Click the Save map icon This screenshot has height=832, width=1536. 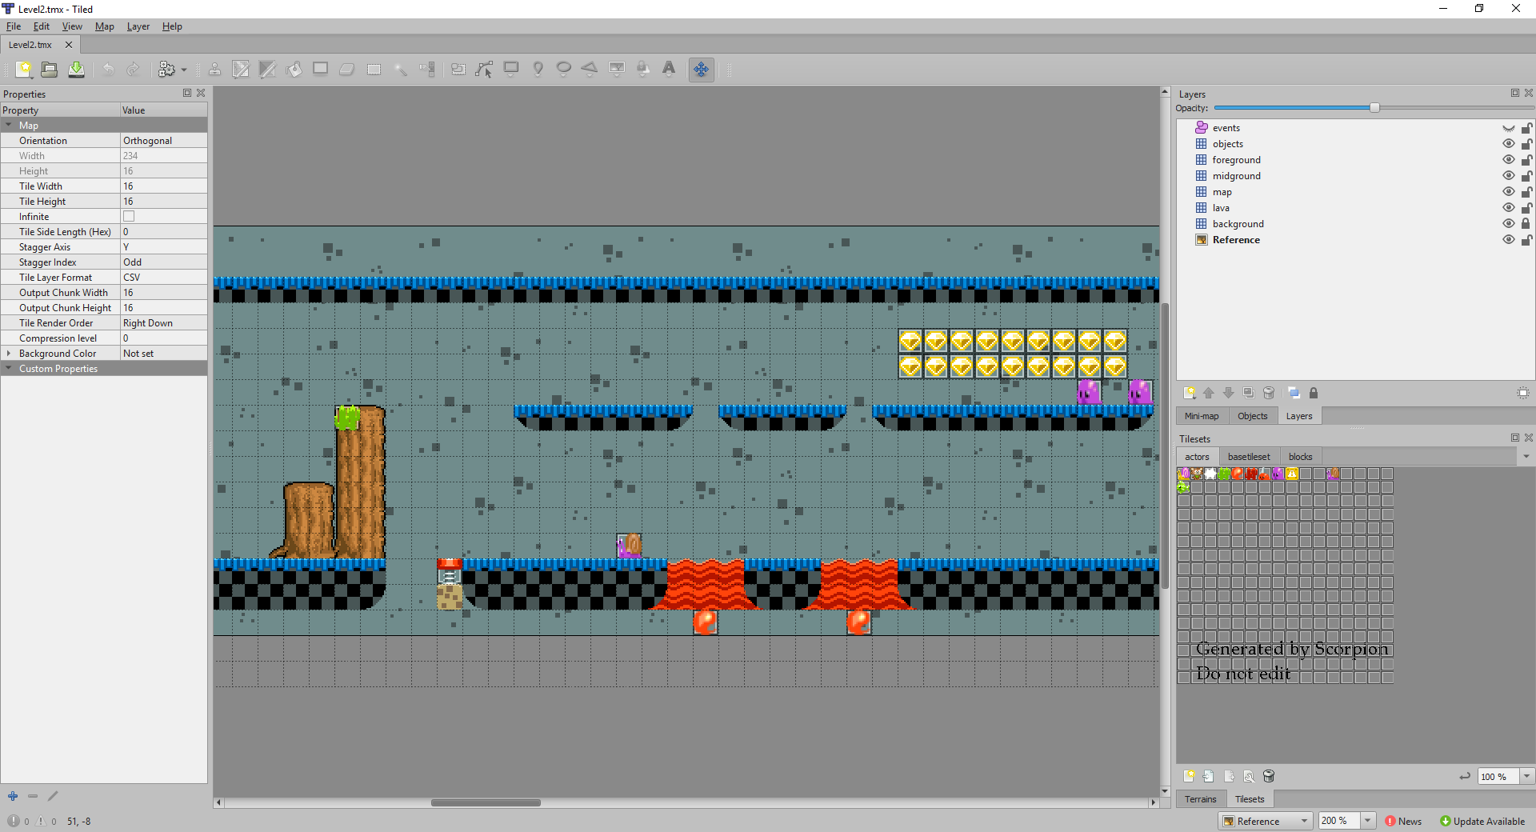tap(76, 70)
